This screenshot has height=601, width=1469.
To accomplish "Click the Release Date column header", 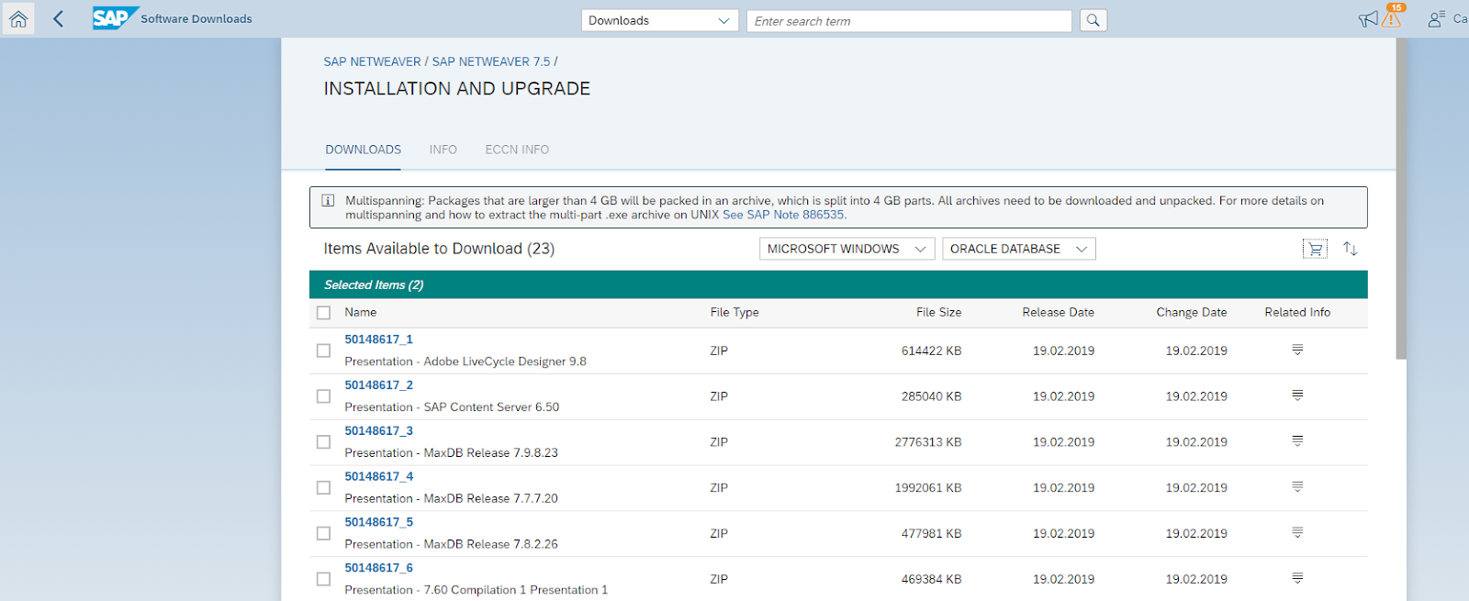I will coord(1058,313).
